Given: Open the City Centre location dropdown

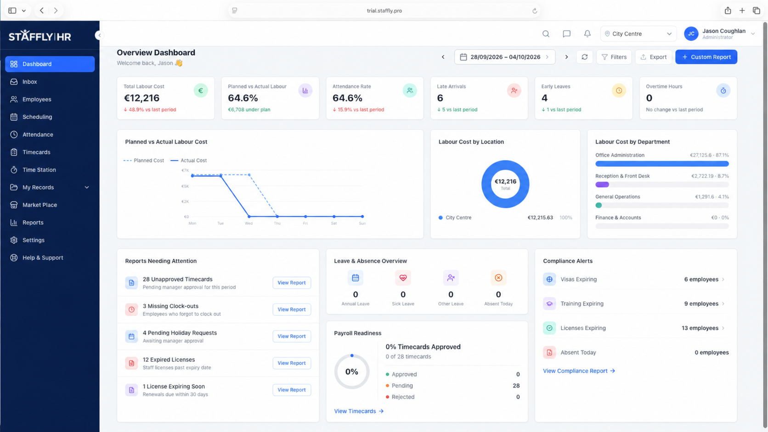Looking at the screenshot, I should coord(638,34).
